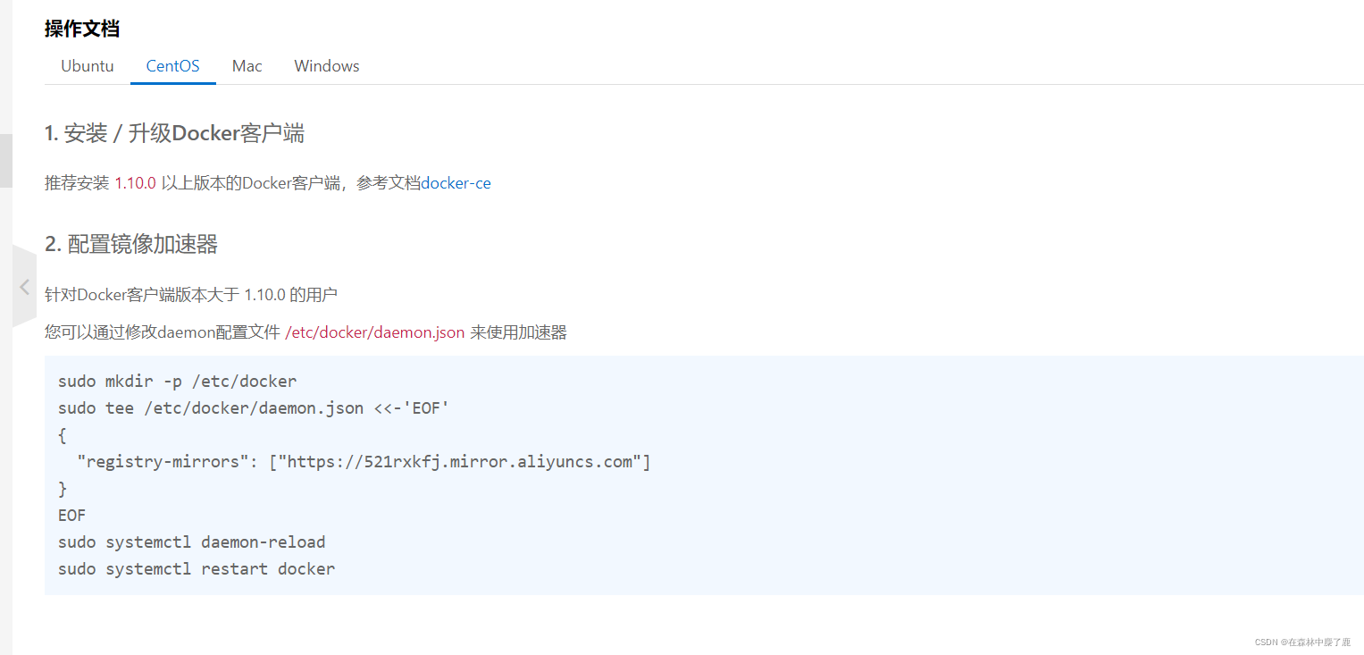1364x655 pixels.
Task: Click the sudo systemctl daemon-reload line
Action: pyautogui.click(x=192, y=542)
